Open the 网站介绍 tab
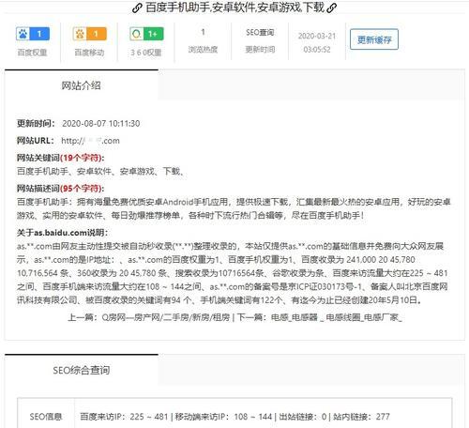Screen dimensions: 469x428 click(82, 85)
